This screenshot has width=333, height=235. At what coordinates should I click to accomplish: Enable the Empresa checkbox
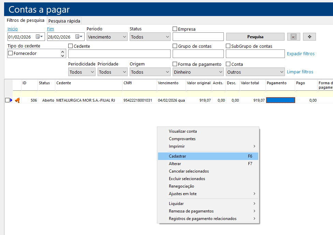[x=175, y=29]
